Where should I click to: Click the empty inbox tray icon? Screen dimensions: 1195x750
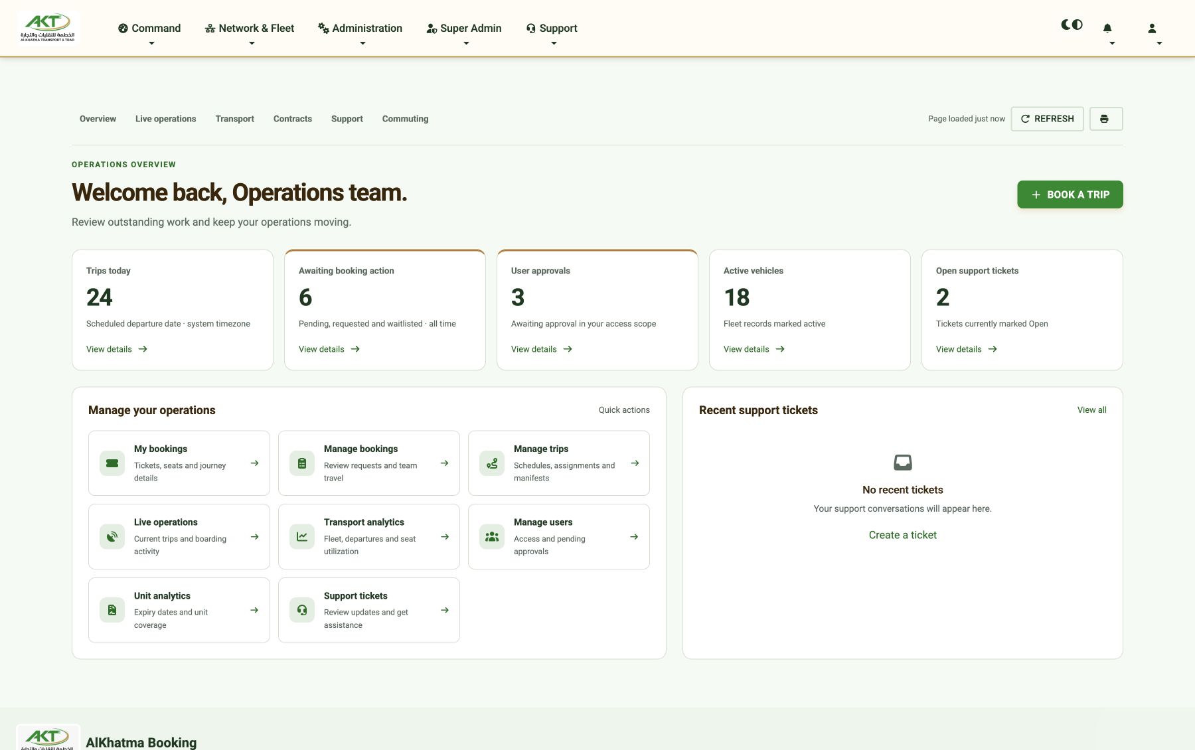point(903,462)
